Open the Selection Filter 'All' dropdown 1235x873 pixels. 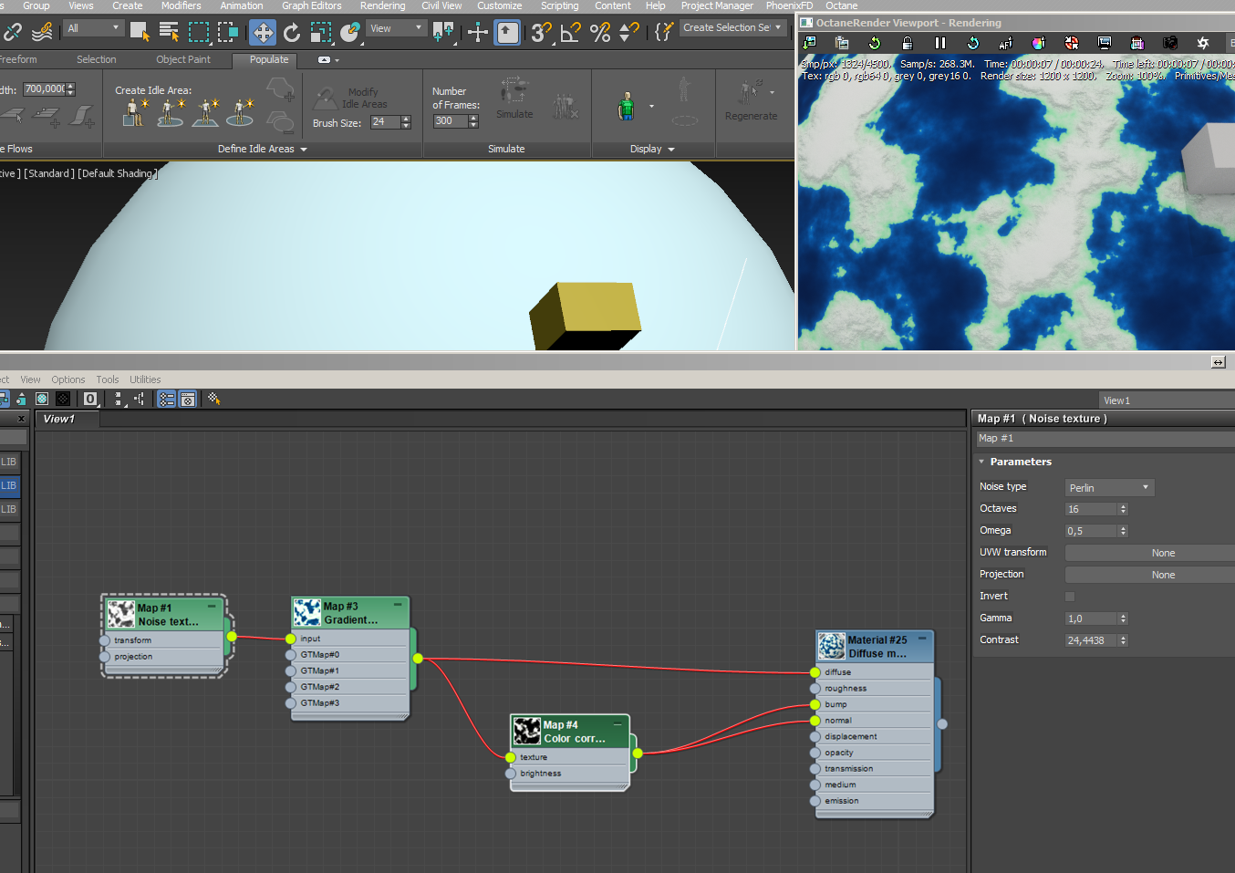93,28
